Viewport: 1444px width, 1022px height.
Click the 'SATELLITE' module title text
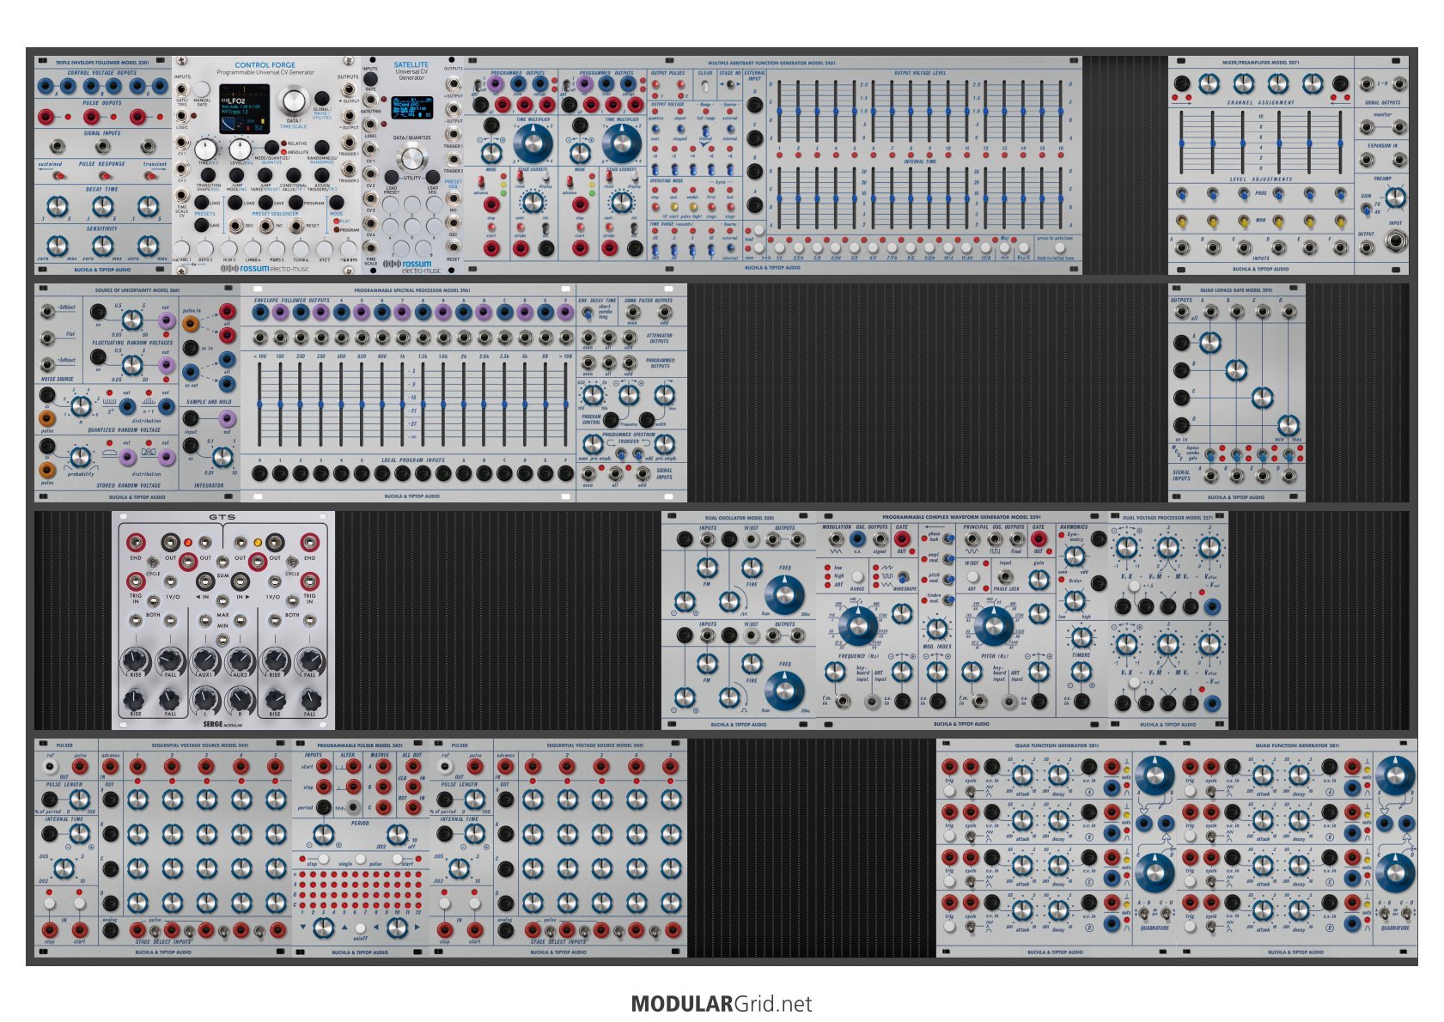[x=411, y=64]
